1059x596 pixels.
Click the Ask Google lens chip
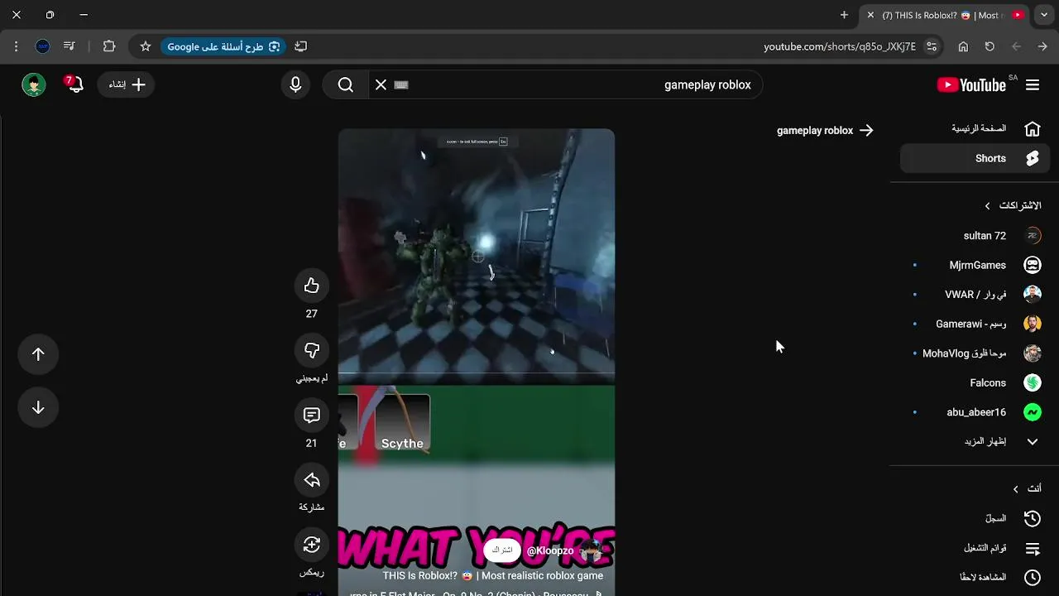pos(223,46)
